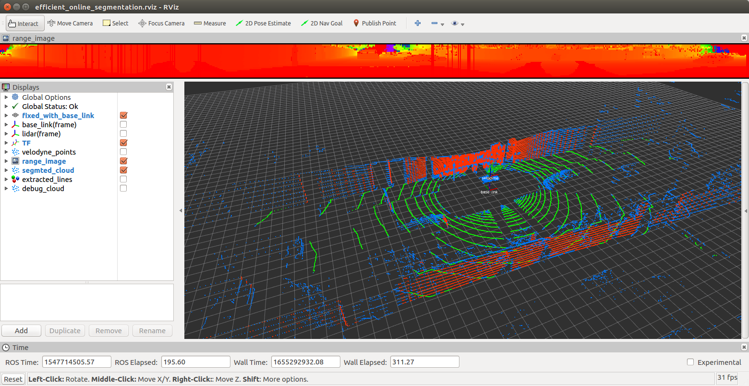This screenshot has width=749, height=386.
Task: Click the velodyne_points point cloud icon
Action: (15, 152)
